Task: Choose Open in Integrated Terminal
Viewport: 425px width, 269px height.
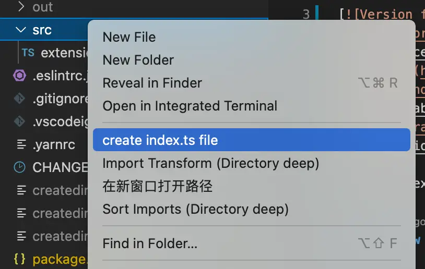Action: 190,106
